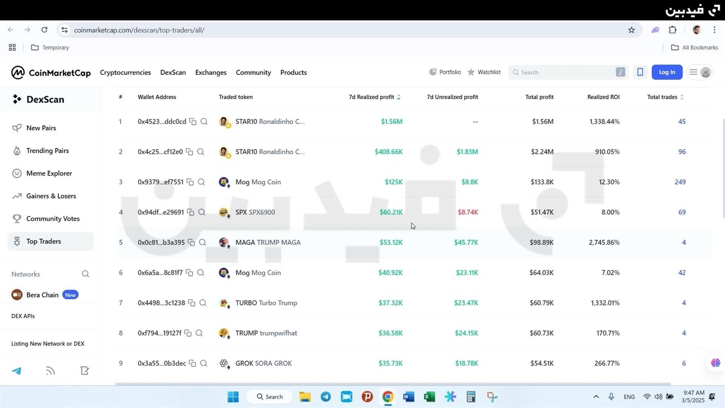Viewport: 725px width, 408px height.
Task: Click the RSS feed icon in sidebar
Action: click(50, 371)
